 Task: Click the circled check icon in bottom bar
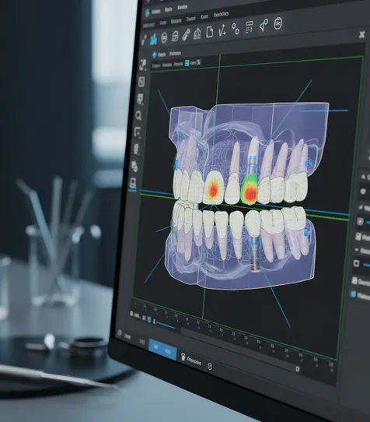point(210,366)
